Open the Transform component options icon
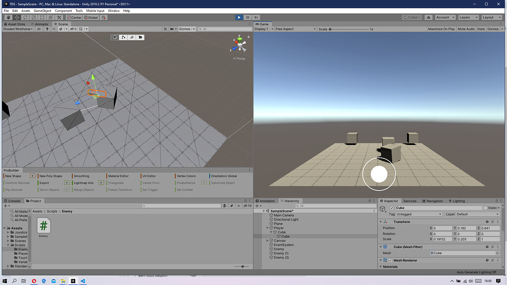This screenshot has width=507, height=285. 498,222
